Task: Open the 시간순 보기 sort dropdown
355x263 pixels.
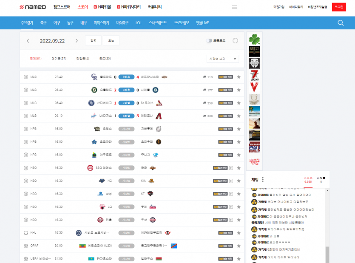Action: [x=223, y=59]
